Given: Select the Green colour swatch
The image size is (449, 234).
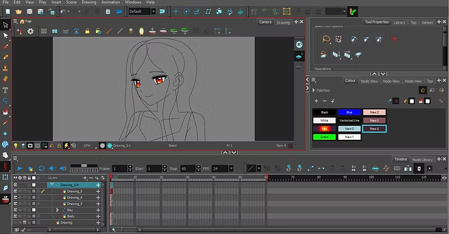Looking at the screenshot, I should tap(324, 137).
